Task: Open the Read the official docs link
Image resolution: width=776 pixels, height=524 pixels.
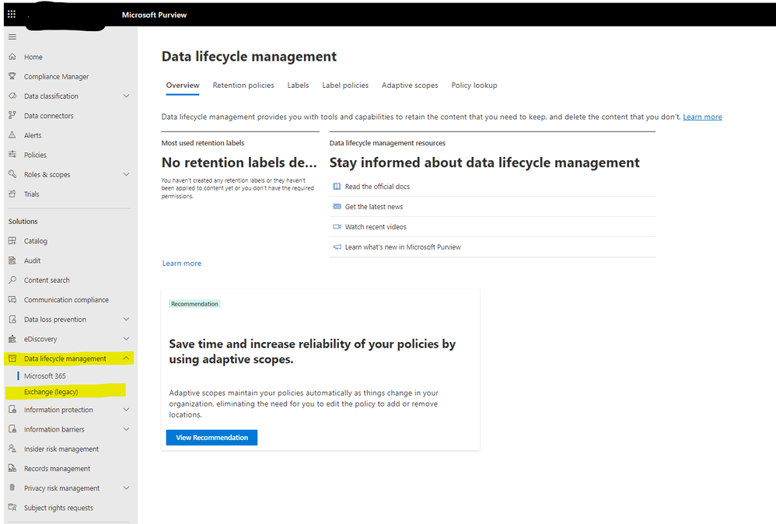Action: [x=377, y=187]
